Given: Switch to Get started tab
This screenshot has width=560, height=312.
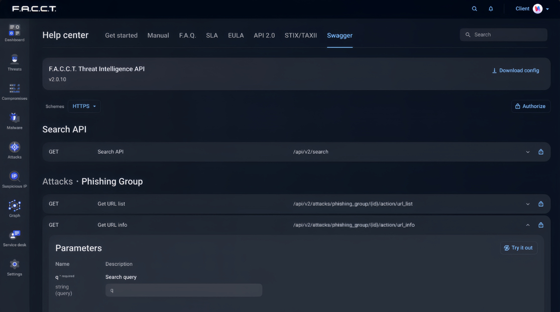Looking at the screenshot, I should [x=121, y=35].
